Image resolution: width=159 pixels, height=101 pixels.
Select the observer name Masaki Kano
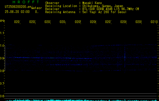92,3
